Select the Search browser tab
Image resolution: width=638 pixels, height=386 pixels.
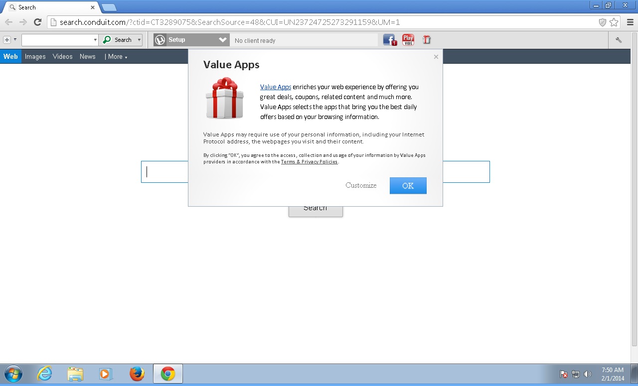pos(51,7)
